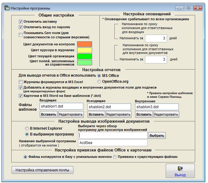The image size is (208, 183).
Task: Enable Журналы формируются в MS Excel
Action: [x=20, y=82]
